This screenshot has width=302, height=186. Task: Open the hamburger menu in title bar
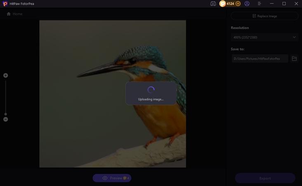tap(259, 4)
